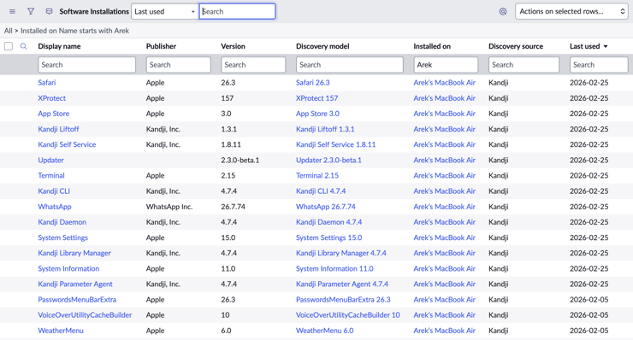Open the Kandji Liftoff 1.3.1 discovery model
Screen dimensions: 633x340
click(325, 130)
